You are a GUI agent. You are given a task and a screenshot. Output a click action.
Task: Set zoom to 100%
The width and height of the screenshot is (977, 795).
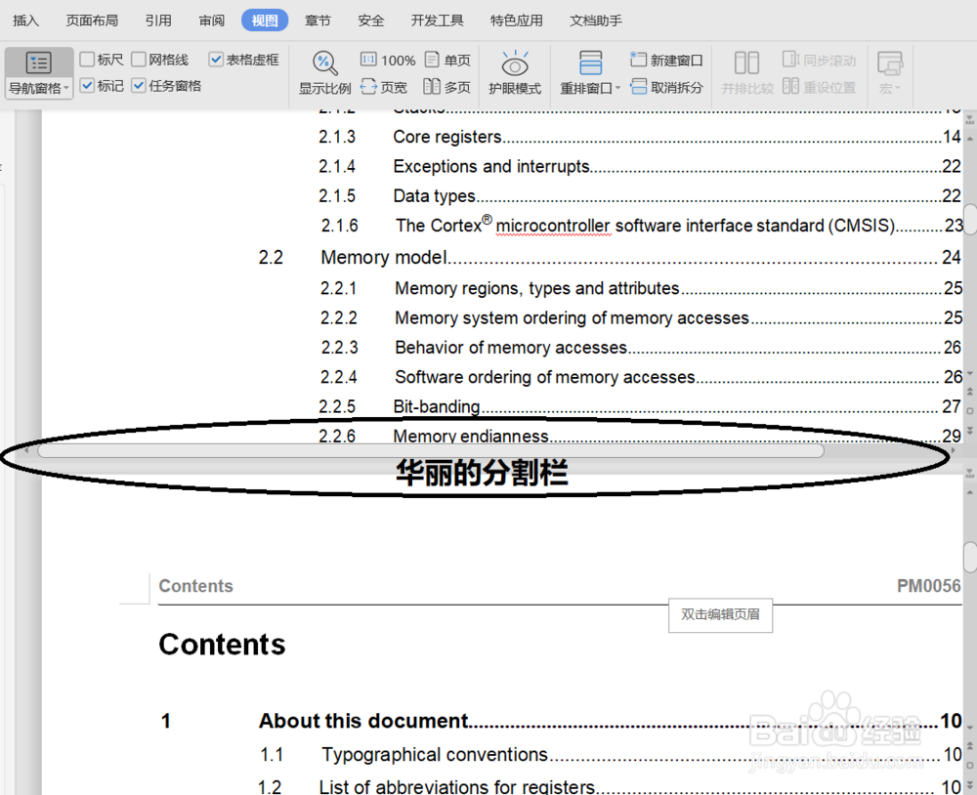[388, 60]
